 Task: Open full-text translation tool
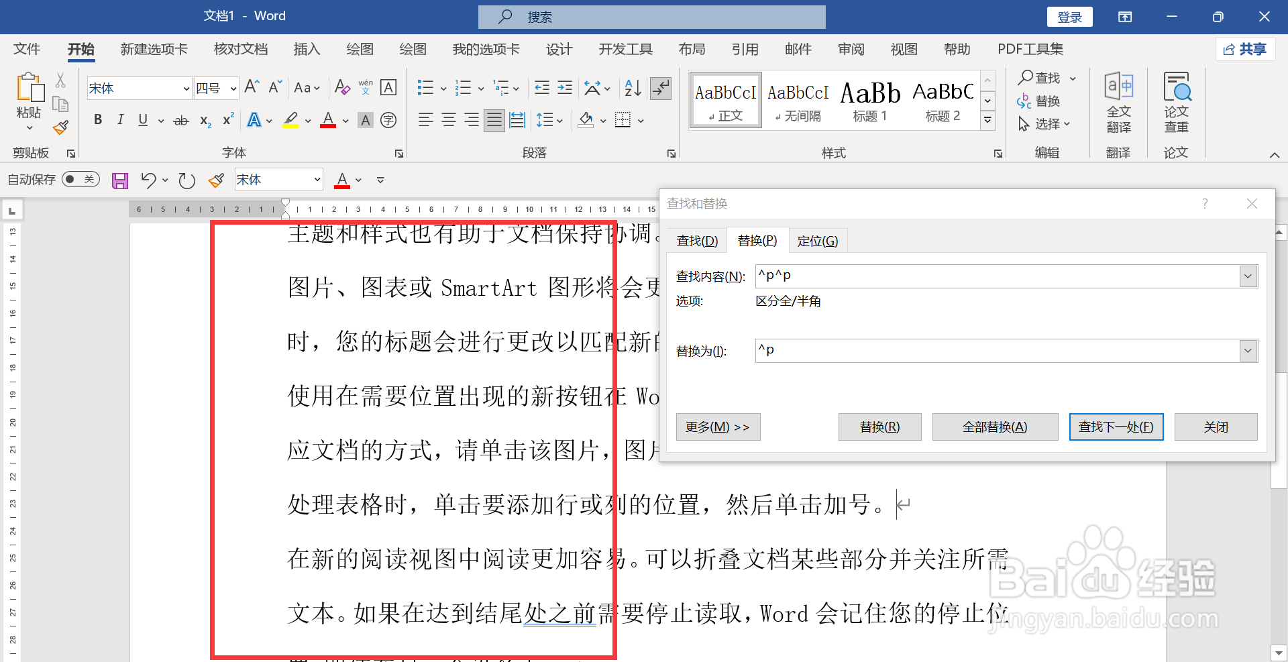click(1118, 103)
